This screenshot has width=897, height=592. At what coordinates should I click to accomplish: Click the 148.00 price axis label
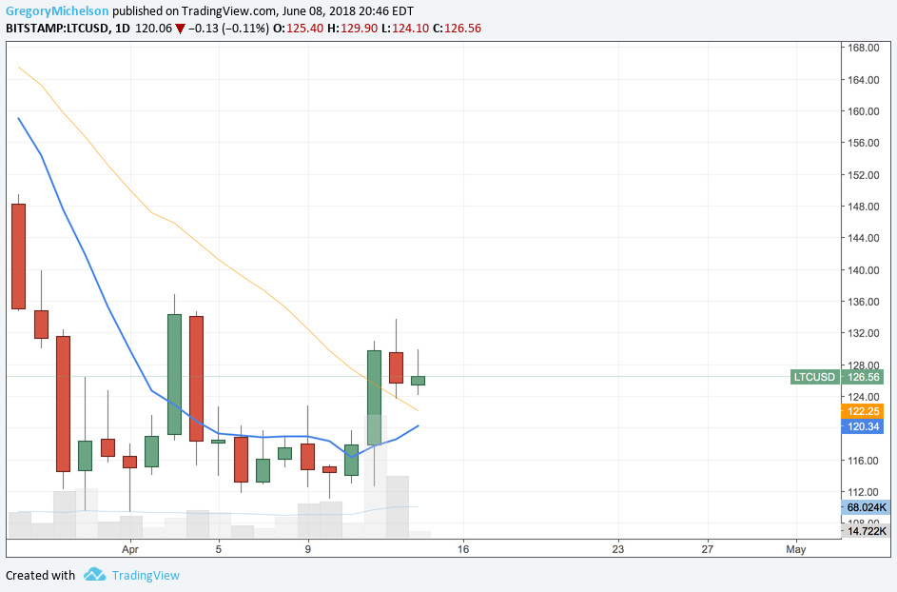coord(864,207)
